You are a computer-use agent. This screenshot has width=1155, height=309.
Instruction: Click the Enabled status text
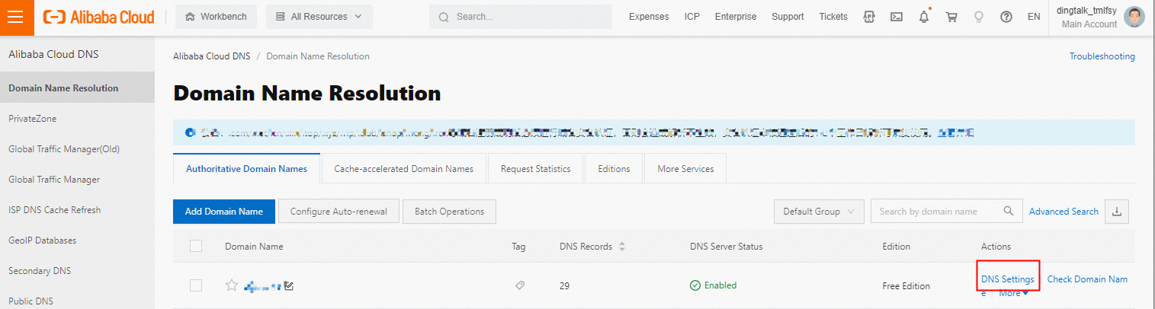[x=720, y=285]
